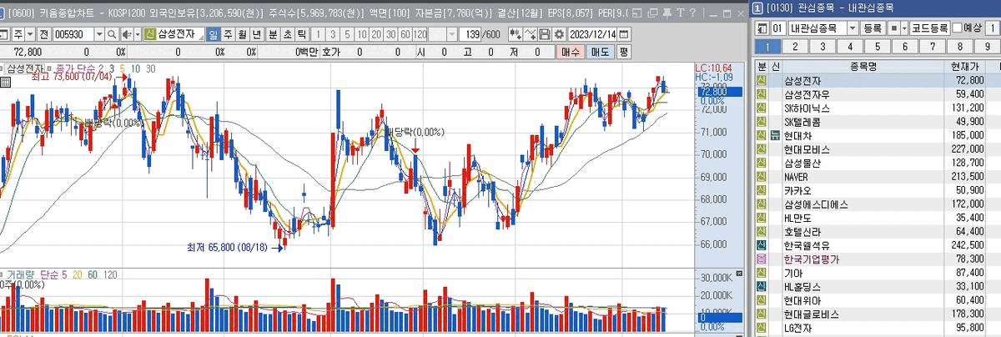This screenshot has height=337, width=1001.
Task: Switch to watchlist tab 7
Action: (x=932, y=47)
